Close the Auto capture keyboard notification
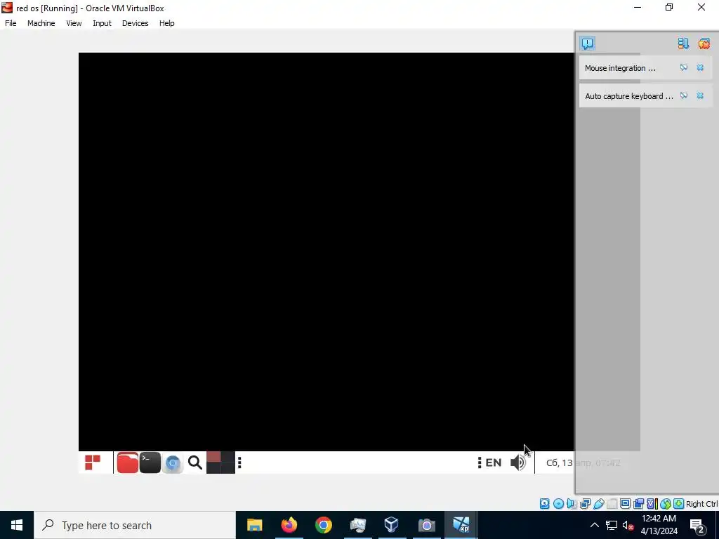 coord(700,95)
